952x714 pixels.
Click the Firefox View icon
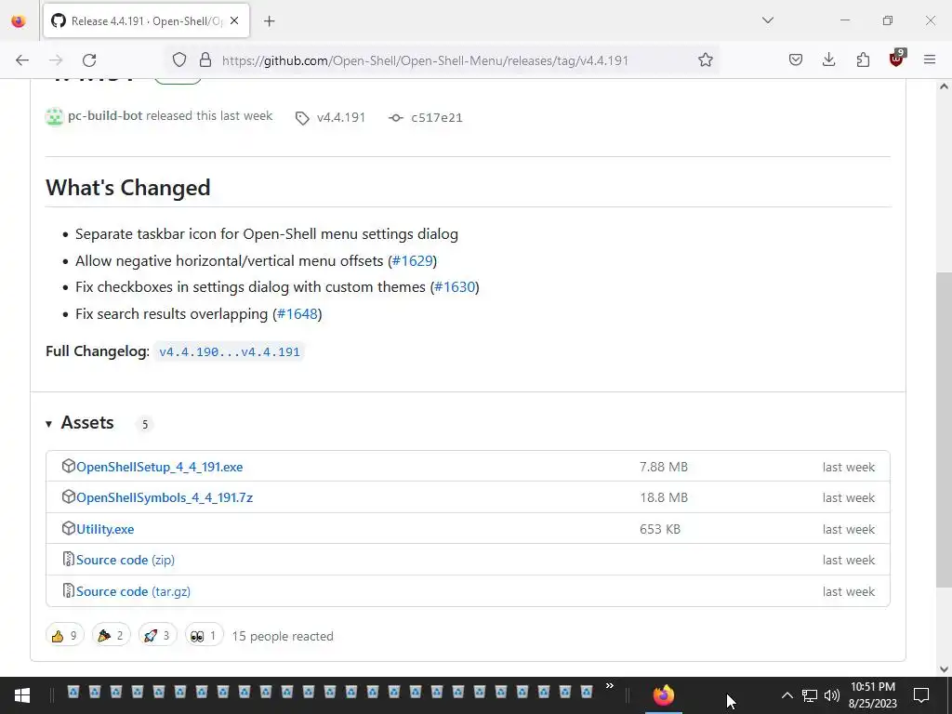pos(19,21)
